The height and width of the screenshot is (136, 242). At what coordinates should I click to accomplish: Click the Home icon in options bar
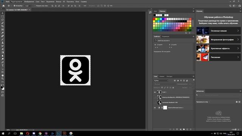point(3,6)
